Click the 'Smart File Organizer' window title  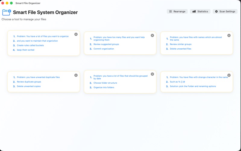[28, 3]
